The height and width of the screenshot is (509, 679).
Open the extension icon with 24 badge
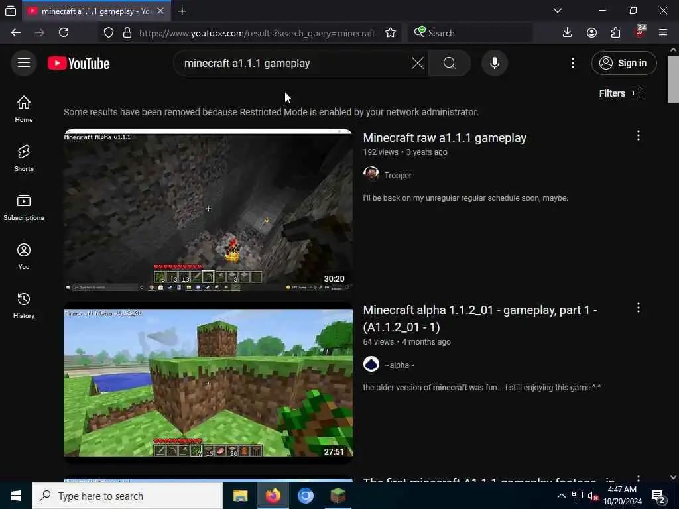[x=640, y=32]
